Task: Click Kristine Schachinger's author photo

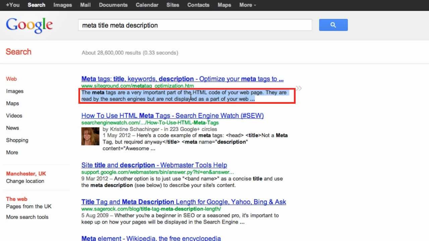Action: point(90,136)
